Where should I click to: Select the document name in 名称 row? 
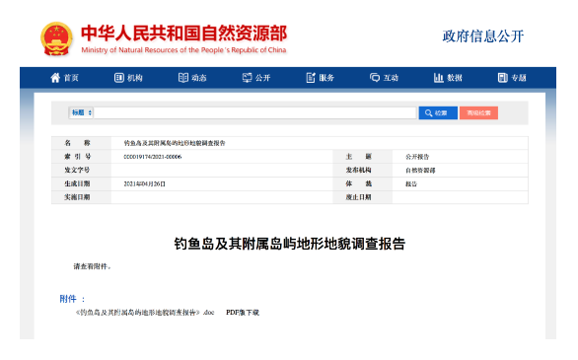point(175,143)
